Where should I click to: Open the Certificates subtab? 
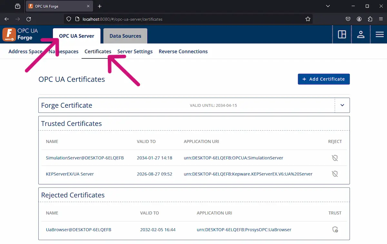click(98, 52)
